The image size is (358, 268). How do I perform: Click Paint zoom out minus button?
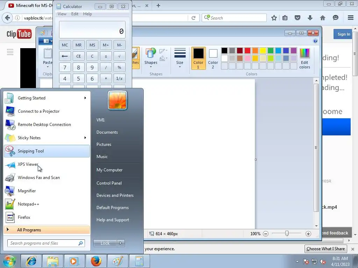(266, 233)
